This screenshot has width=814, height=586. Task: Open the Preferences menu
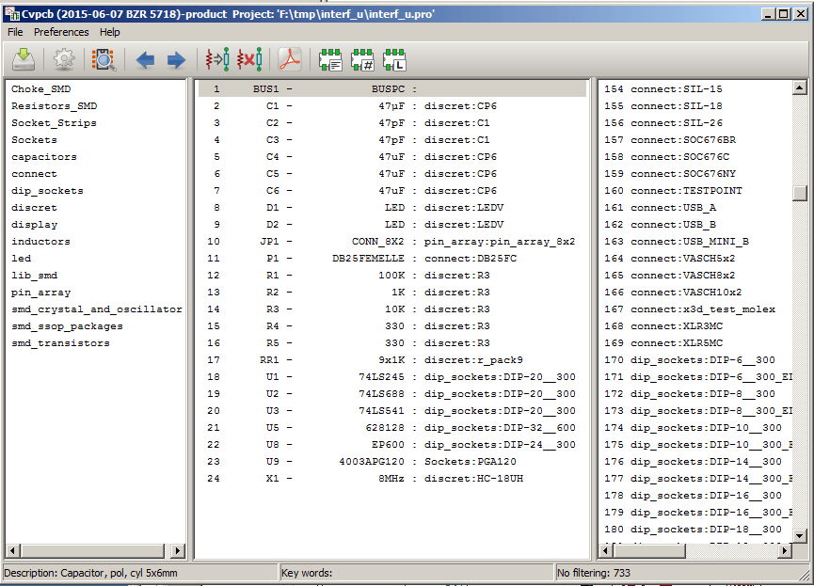point(61,32)
